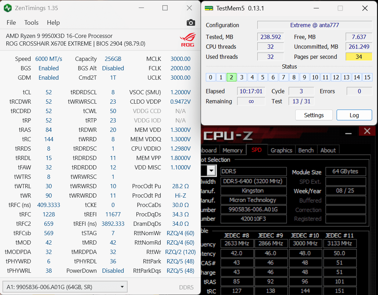Click the Week/Year 08 / 25 field

[x=345, y=191]
